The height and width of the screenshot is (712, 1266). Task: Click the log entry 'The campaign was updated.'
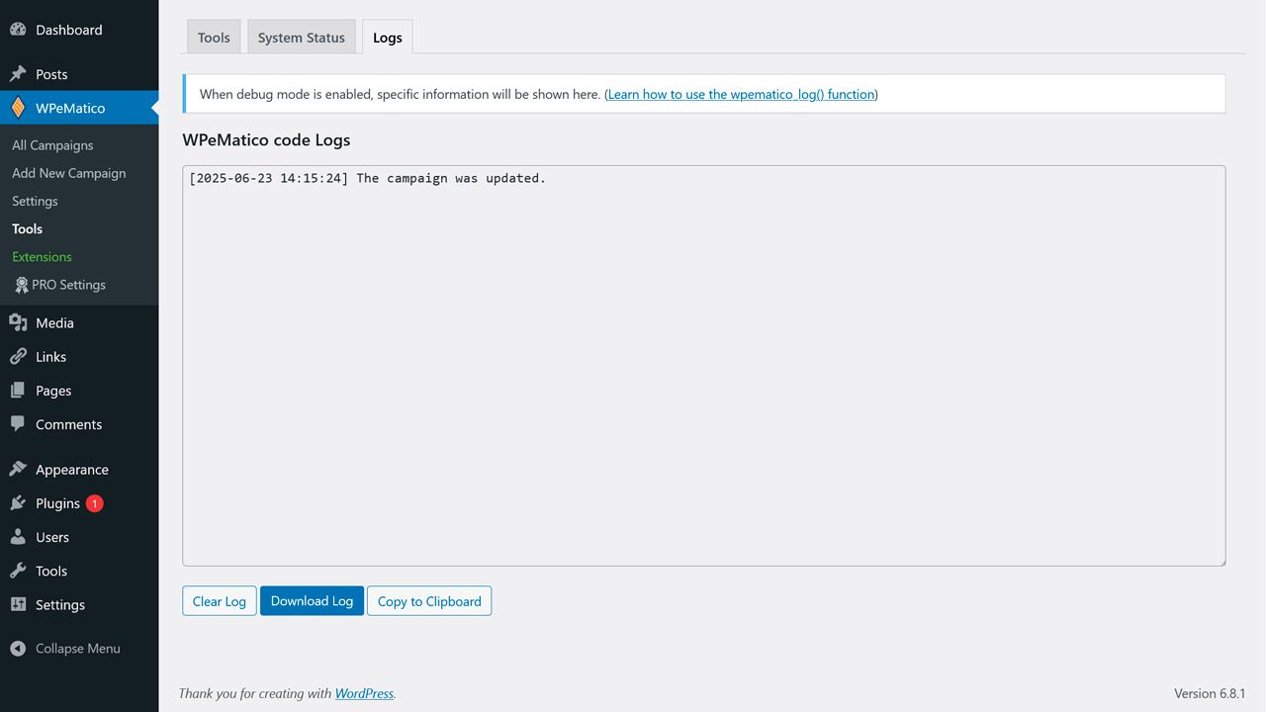451,178
